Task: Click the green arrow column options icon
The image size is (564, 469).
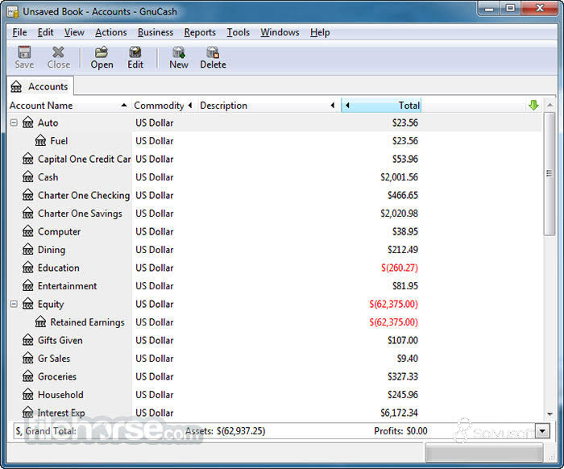Action: point(533,105)
